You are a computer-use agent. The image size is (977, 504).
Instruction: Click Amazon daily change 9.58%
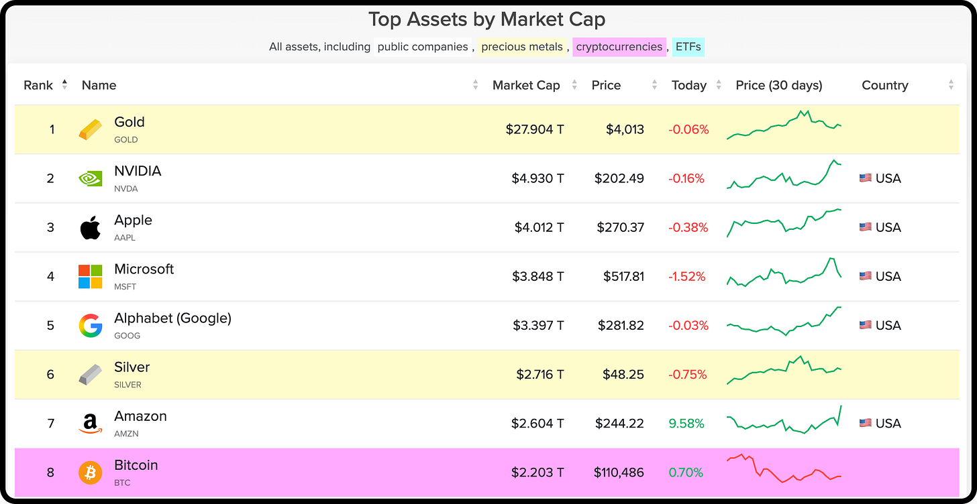(686, 423)
